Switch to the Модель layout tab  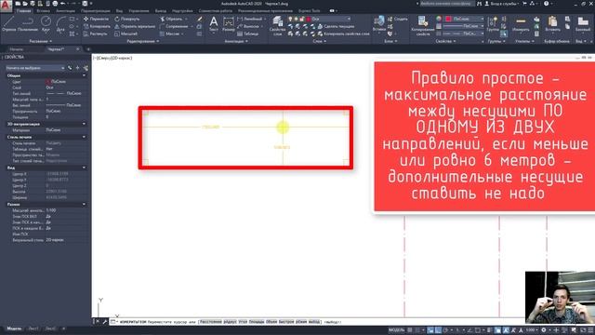15,328
